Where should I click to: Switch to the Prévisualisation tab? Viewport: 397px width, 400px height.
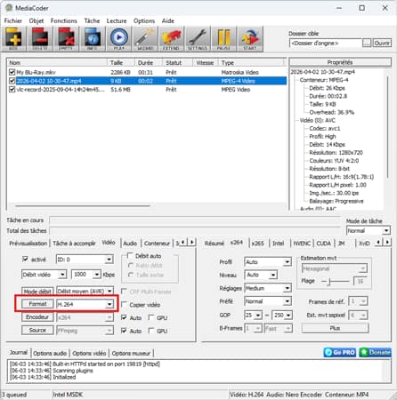28,244
